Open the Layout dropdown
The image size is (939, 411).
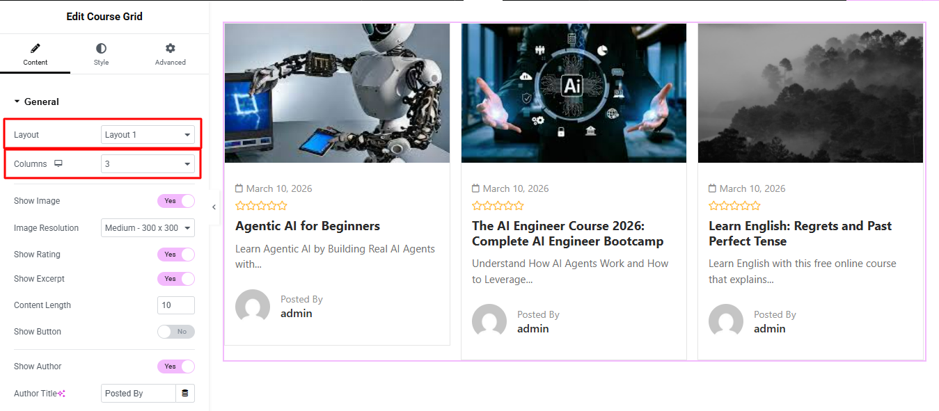tap(148, 135)
